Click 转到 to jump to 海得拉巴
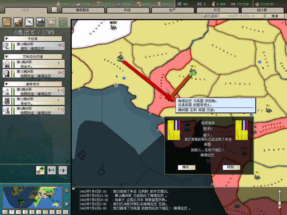 pyautogui.click(x=231, y=167)
